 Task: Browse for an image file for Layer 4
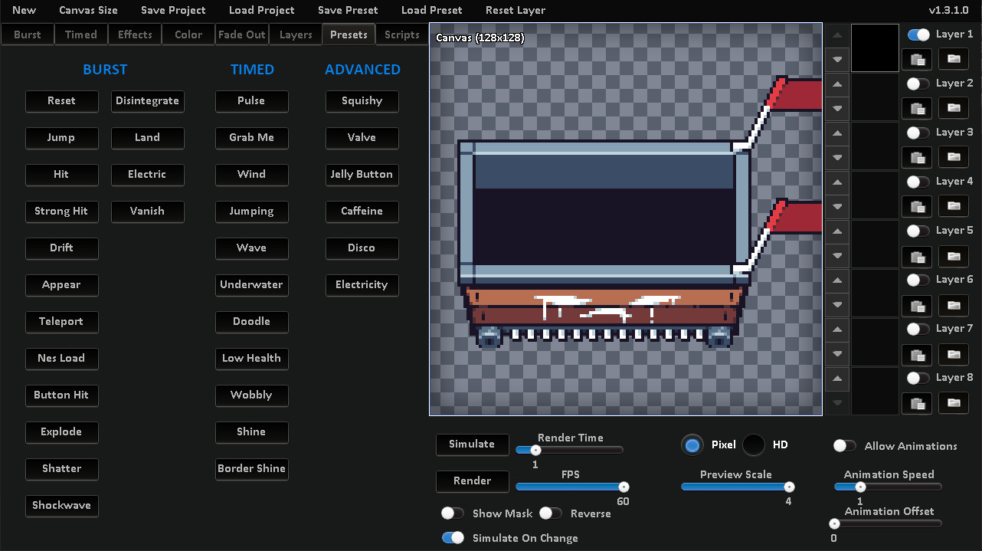[953, 206]
